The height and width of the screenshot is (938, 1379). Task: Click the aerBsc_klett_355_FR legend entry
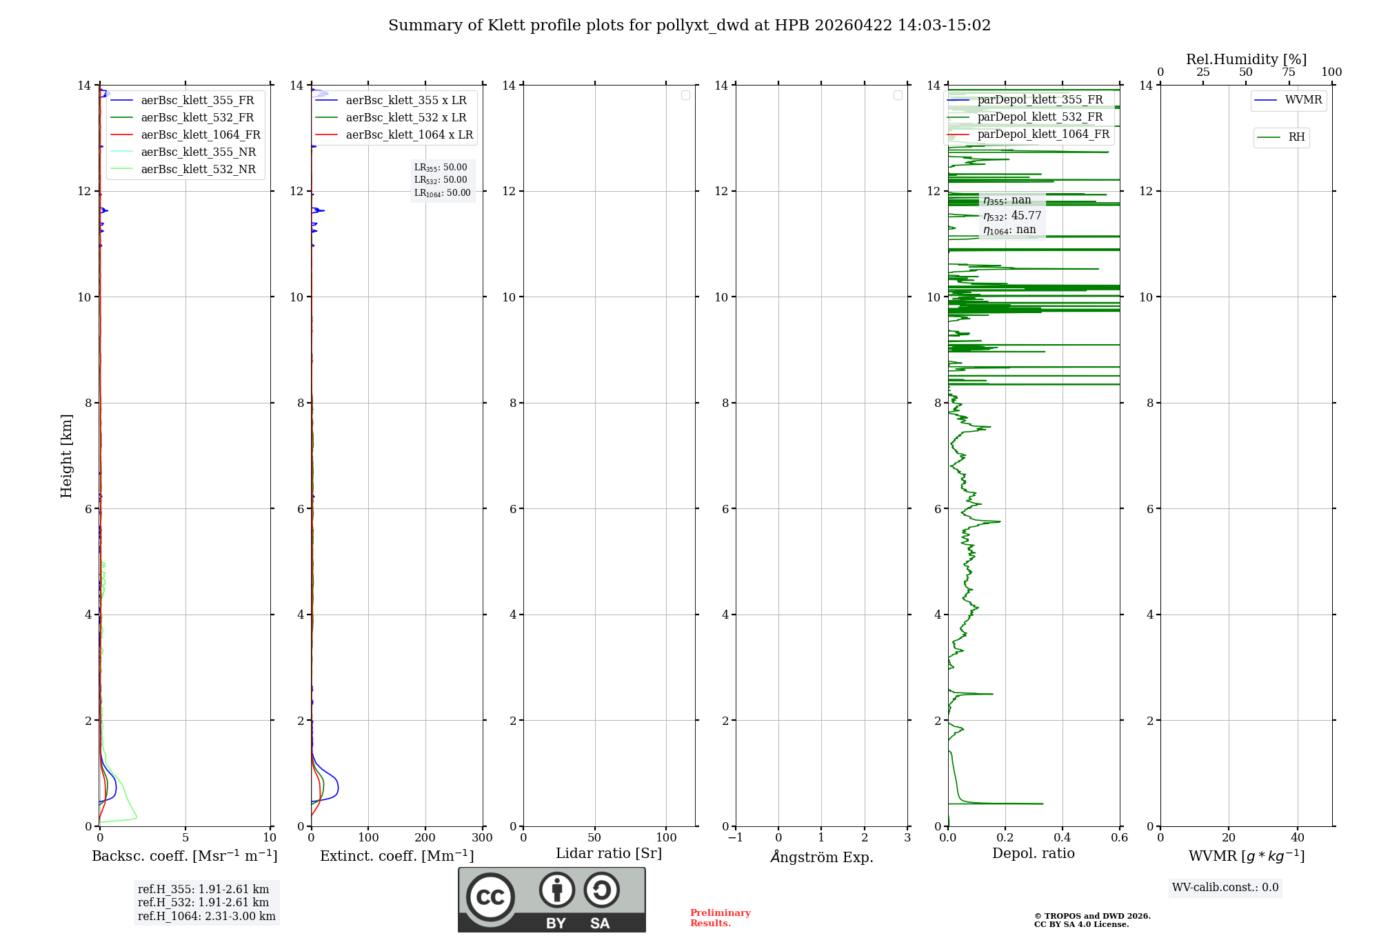coord(197,101)
